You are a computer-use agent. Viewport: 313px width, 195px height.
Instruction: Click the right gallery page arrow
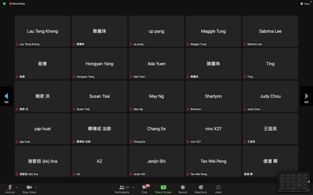(x=307, y=96)
